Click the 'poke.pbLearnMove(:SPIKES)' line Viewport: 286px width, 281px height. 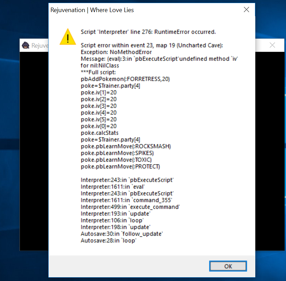[x=117, y=153]
